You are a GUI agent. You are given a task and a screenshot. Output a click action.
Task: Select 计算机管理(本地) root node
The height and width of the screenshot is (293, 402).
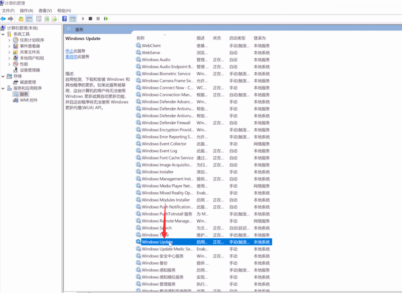(22, 28)
